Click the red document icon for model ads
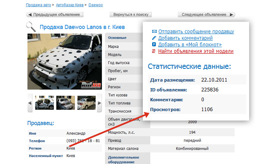 pyautogui.click(x=153, y=51)
